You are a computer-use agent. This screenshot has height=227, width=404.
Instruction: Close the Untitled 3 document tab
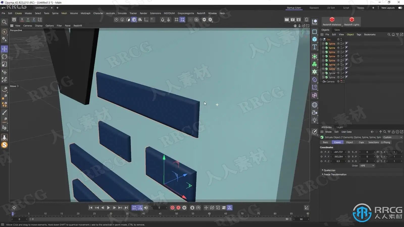click(x=52, y=8)
